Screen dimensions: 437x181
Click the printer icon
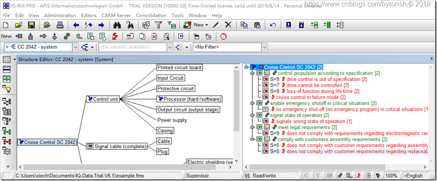point(60,25)
